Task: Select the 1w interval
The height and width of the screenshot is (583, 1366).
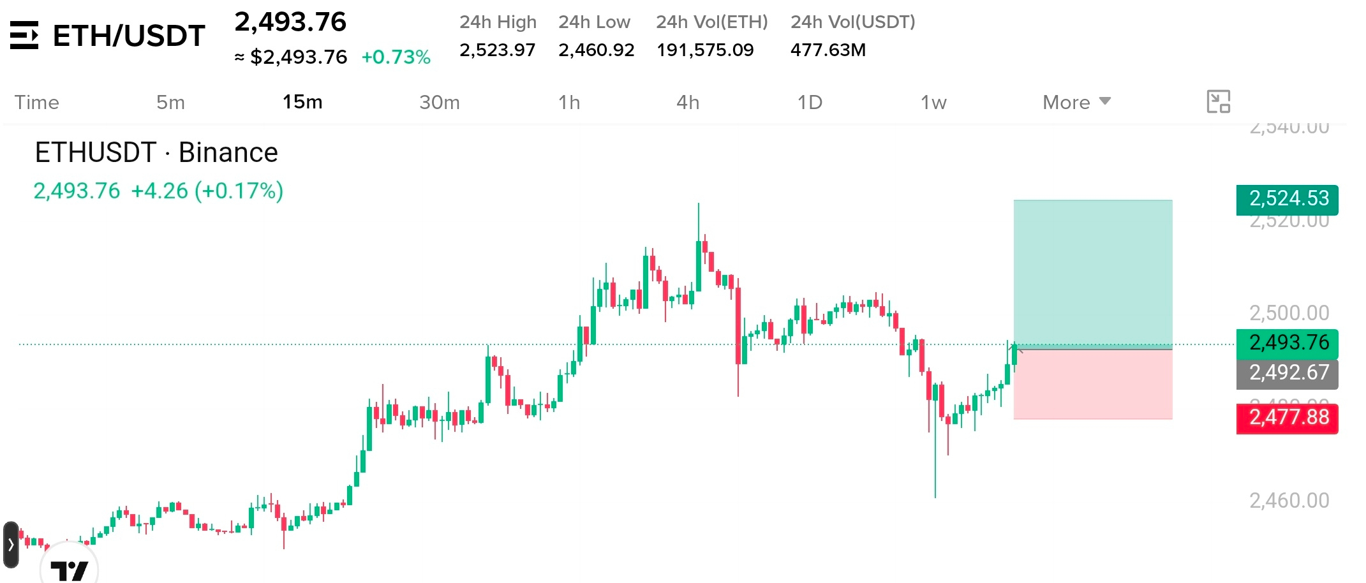Action: click(x=933, y=102)
